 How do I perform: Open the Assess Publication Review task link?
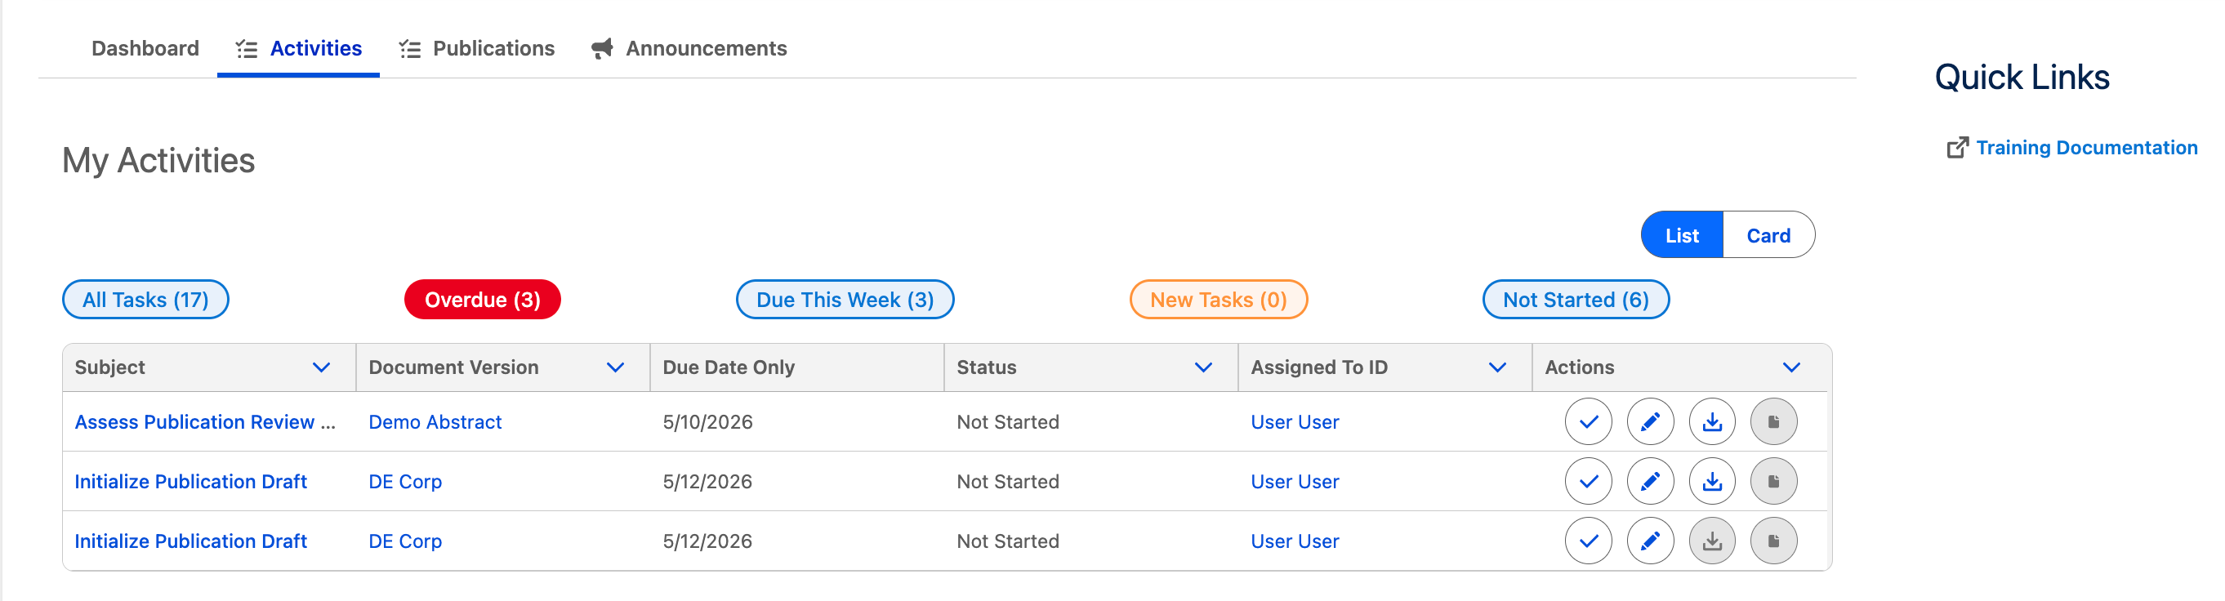click(x=205, y=421)
